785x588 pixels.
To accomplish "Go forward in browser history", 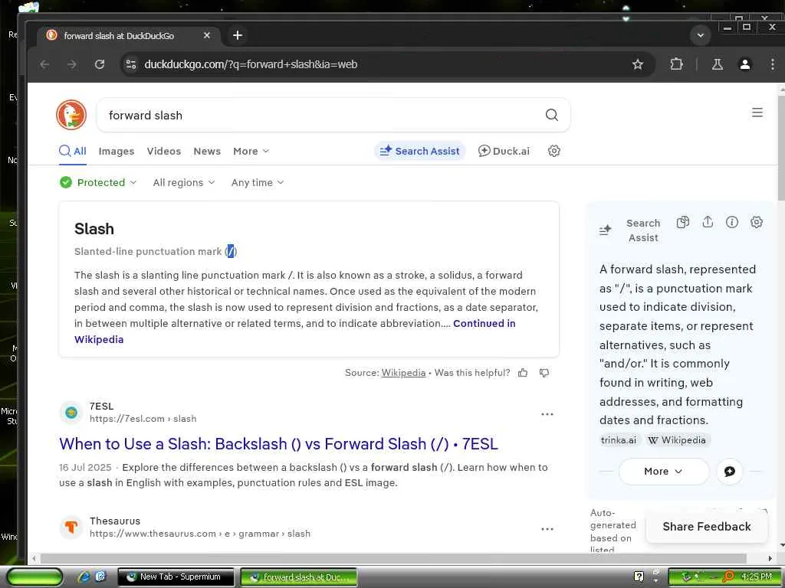I will click(72, 64).
